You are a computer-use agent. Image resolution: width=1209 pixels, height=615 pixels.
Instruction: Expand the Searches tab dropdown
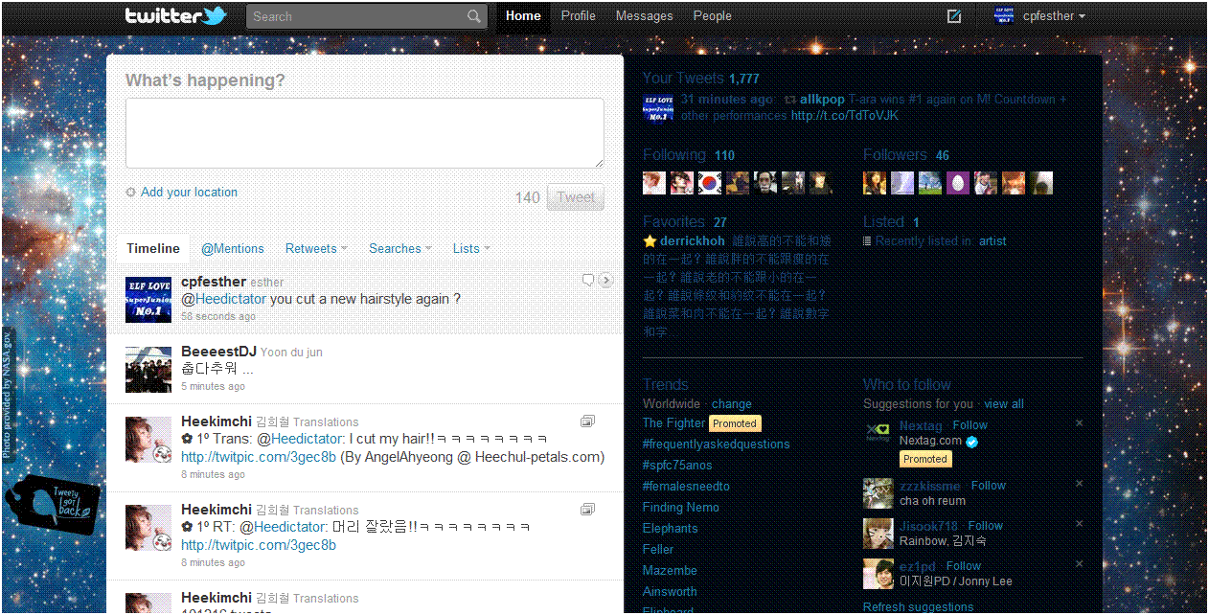pos(400,248)
